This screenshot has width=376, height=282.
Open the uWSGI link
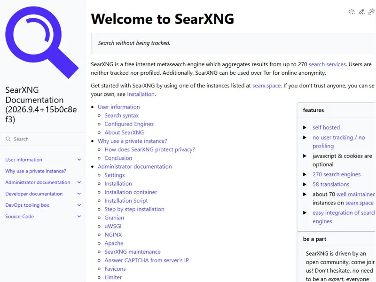[x=113, y=226]
